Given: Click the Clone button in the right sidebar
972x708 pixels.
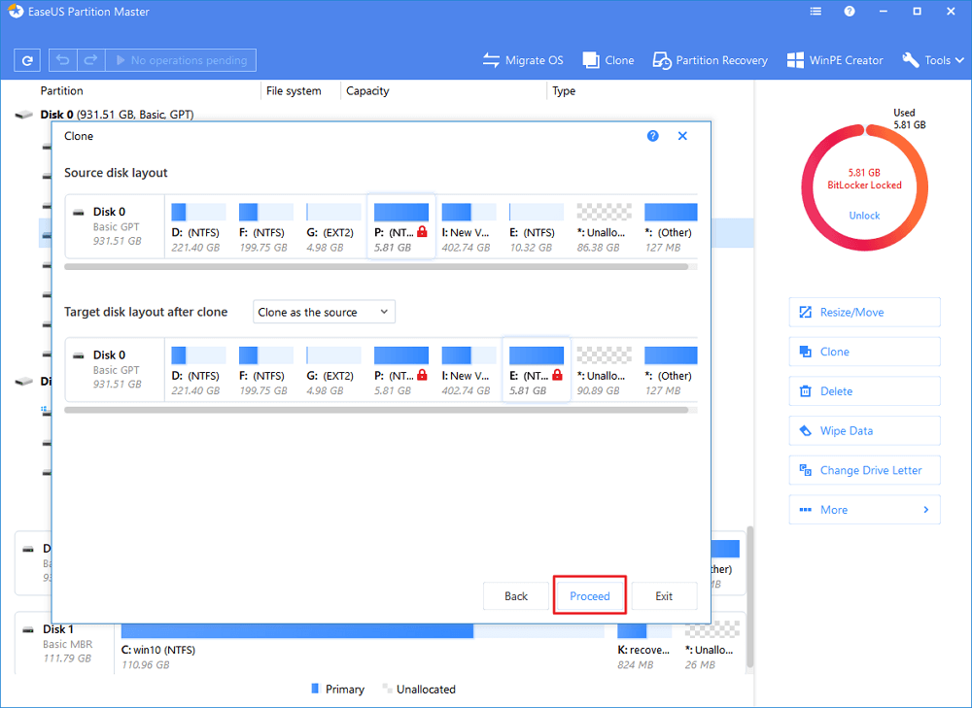Looking at the screenshot, I should [864, 352].
